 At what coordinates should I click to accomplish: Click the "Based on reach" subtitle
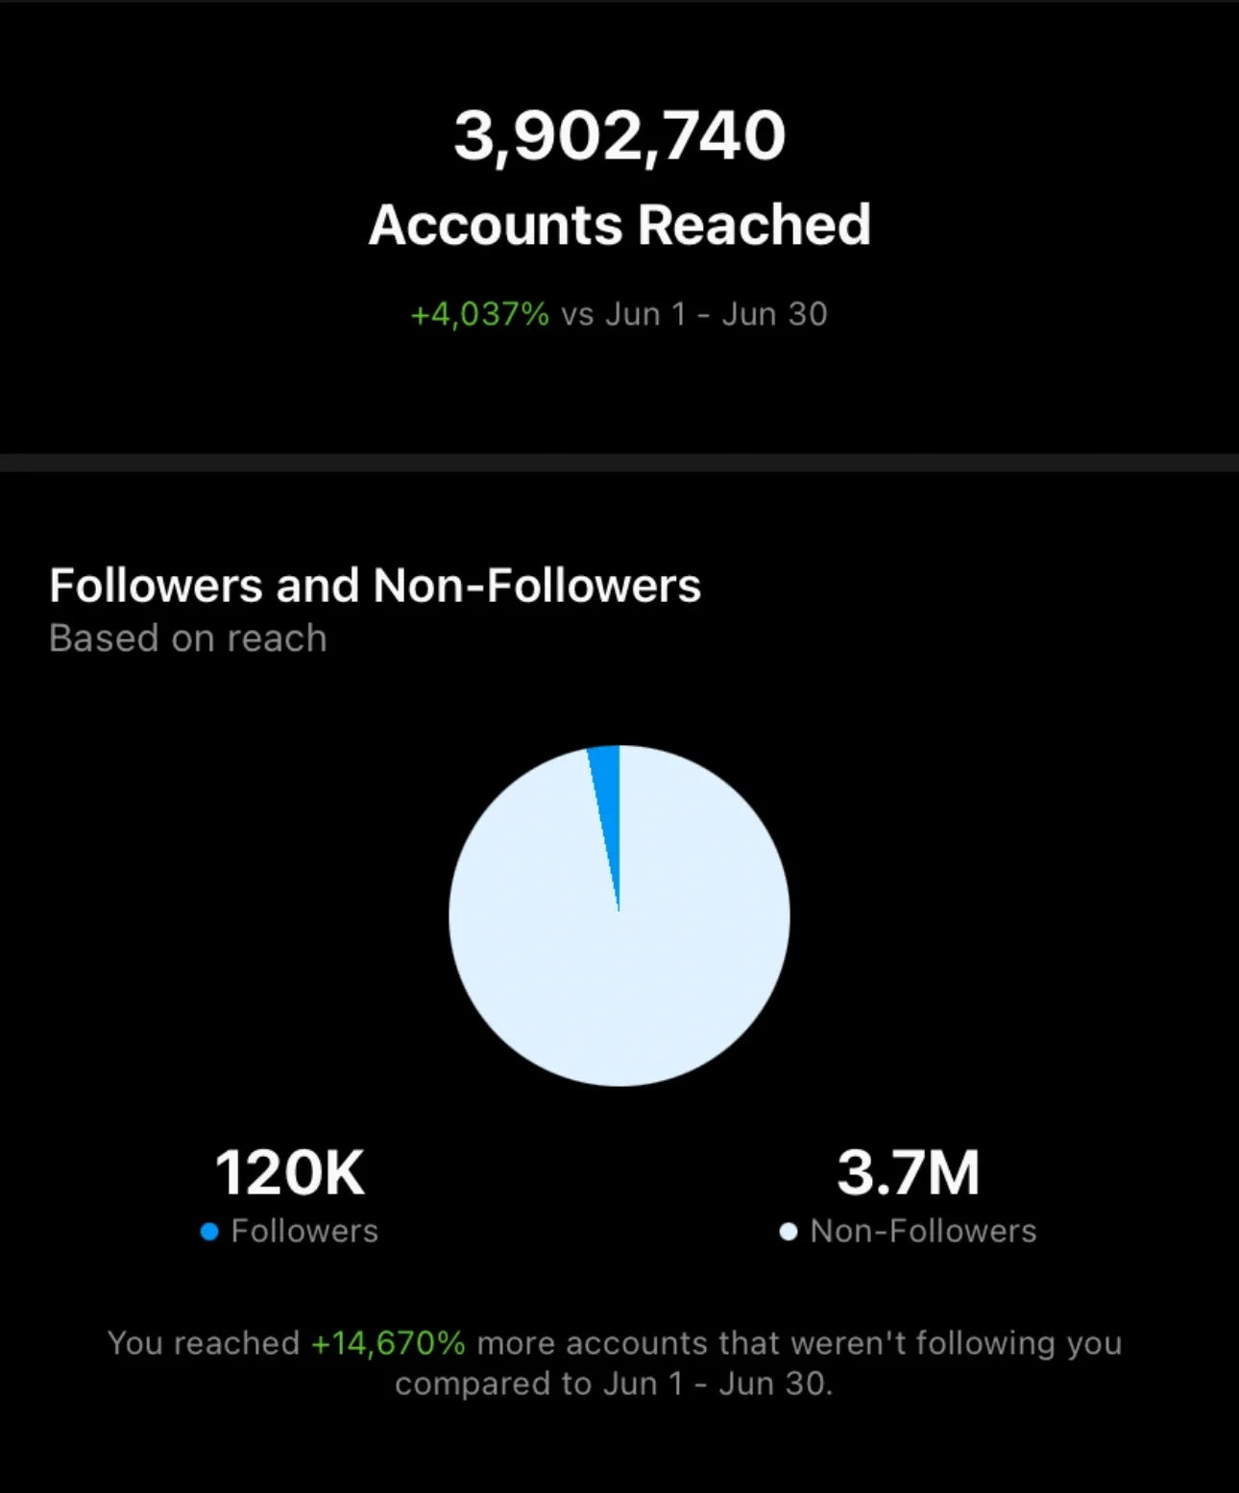[x=188, y=638]
